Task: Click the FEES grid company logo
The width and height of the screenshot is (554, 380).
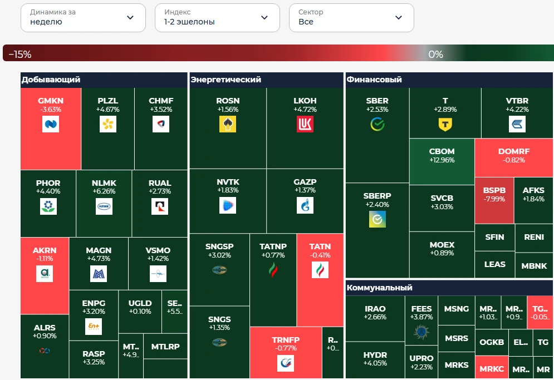Action: click(421, 332)
